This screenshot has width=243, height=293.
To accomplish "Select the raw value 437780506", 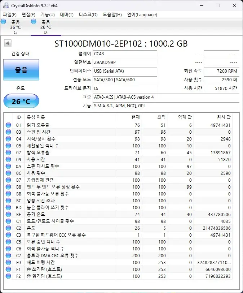I will 219,215.
